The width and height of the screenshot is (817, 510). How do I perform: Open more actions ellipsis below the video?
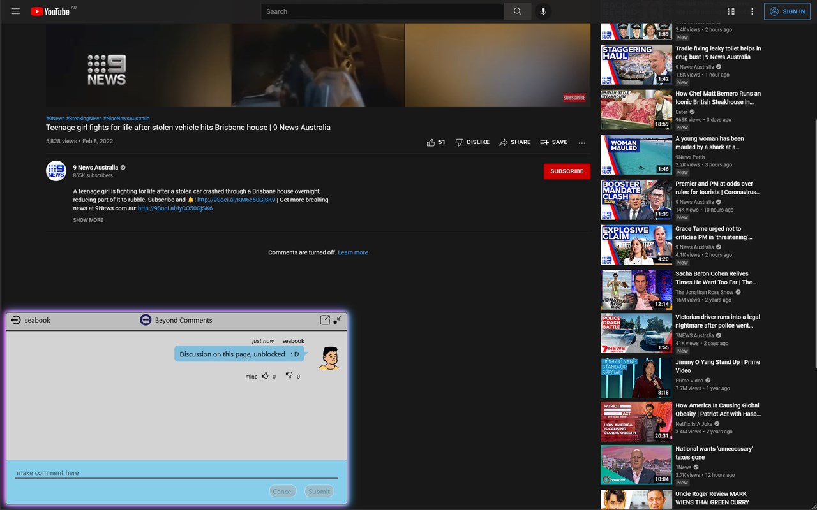click(581, 143)
